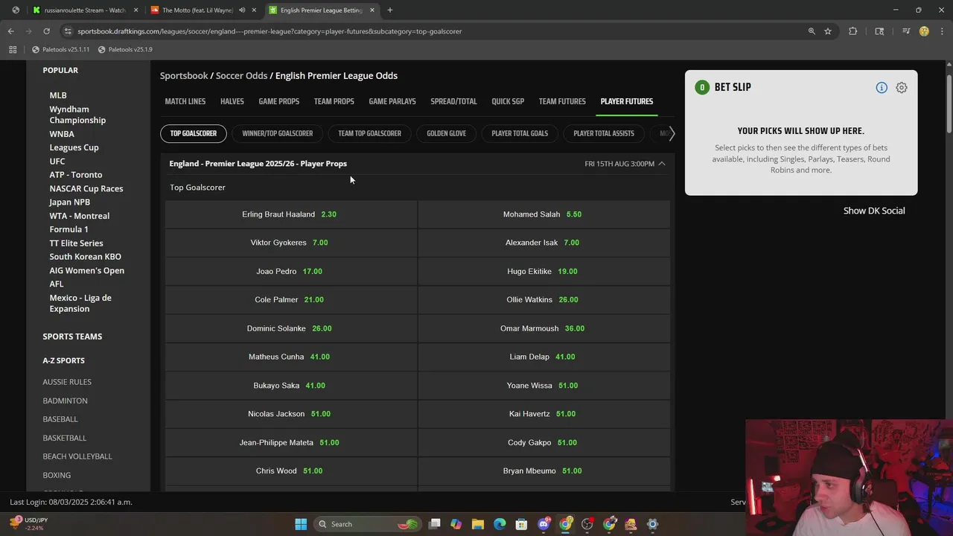Select the Player Total Assists filter
953x536 pixels.
point(604,133)
